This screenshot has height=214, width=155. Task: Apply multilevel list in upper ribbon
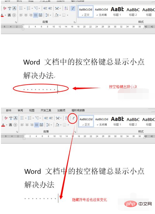[36, 8]
